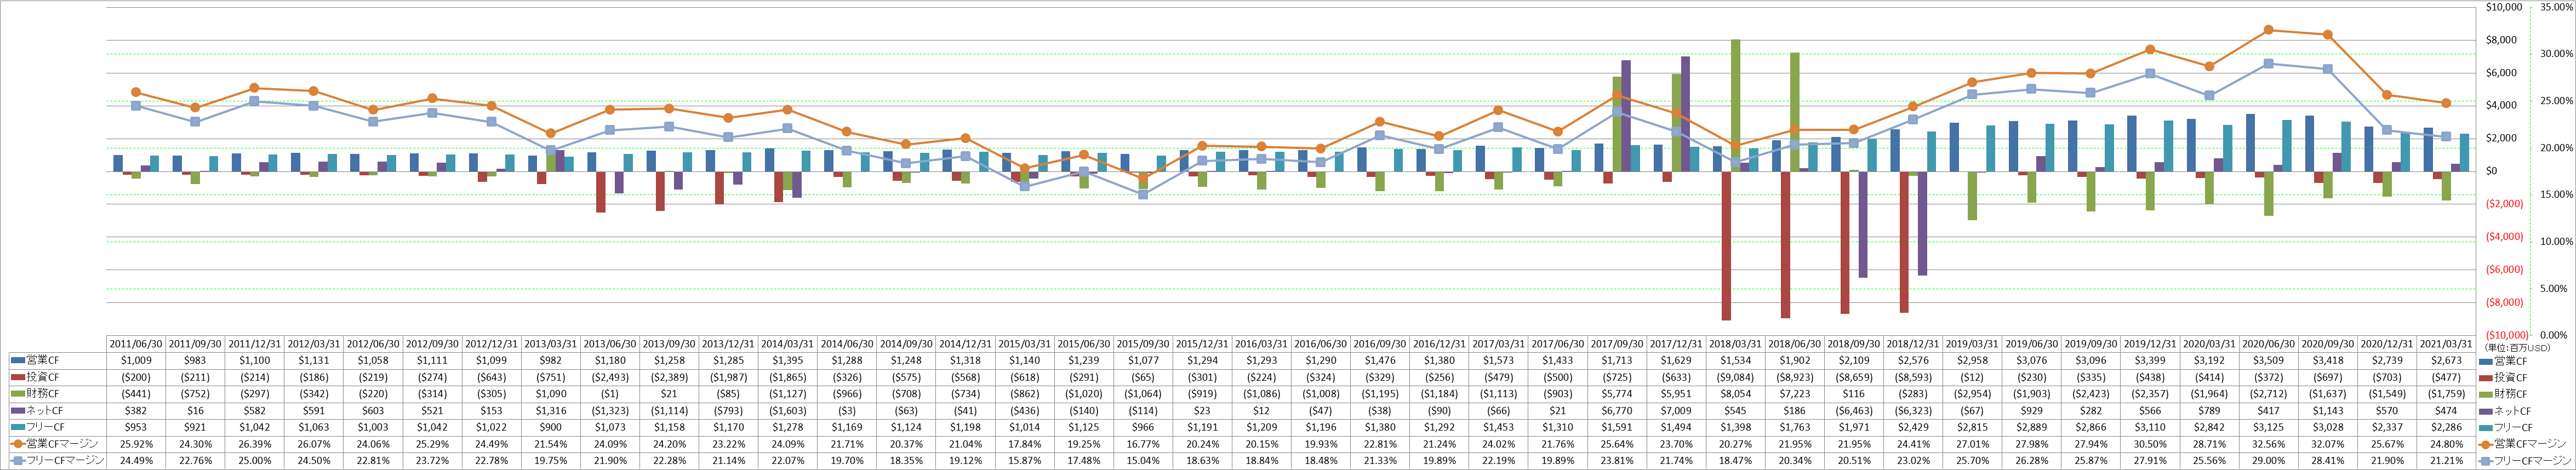
Task: Click the 35.00% secondary axis label
Action: point(2556,7)
